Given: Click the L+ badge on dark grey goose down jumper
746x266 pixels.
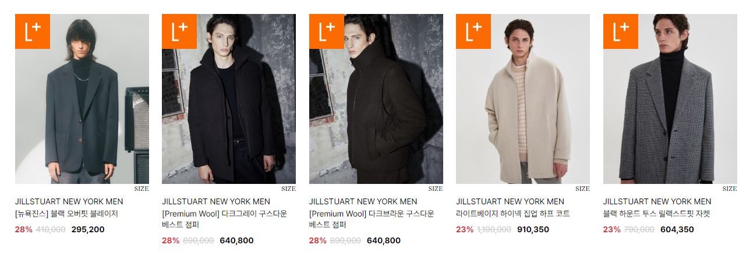Looking at the screenshot, I should coord(179,31).
